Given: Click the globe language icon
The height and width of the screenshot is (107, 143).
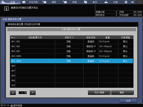Looking at the screenshot, I should (126, 2).
